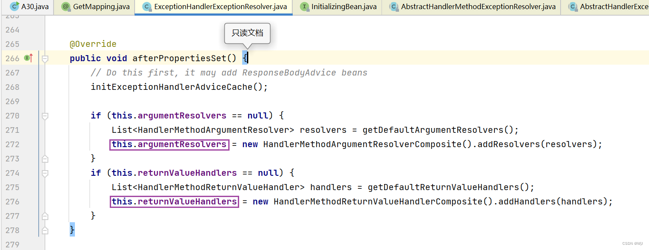Click the class icon on AbstractHandlerMethodExceptionResolver.java tab

[394, 7]
